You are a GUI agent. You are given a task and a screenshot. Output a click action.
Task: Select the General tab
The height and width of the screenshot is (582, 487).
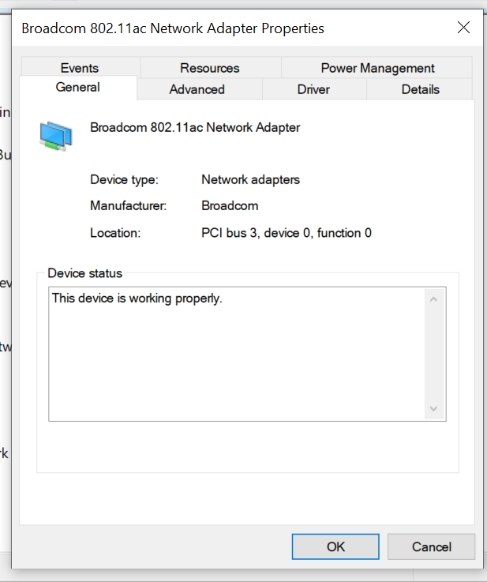click(78, 88)
